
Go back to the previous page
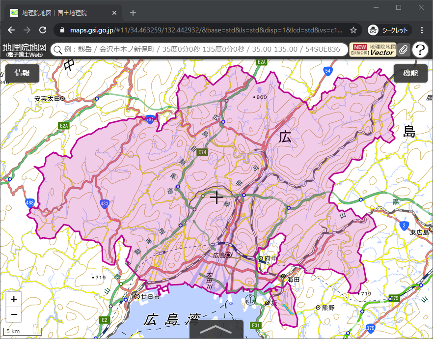coord(11,30)
